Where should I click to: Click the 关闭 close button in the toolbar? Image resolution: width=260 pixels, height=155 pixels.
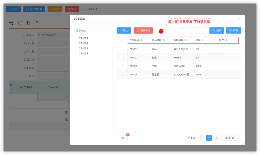pos(72,9)
